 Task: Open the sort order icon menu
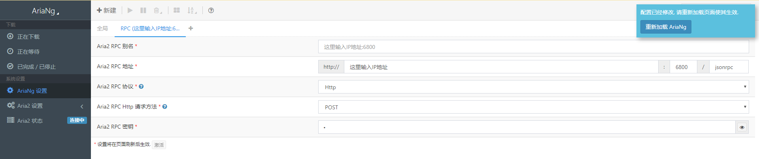point(192,11)
